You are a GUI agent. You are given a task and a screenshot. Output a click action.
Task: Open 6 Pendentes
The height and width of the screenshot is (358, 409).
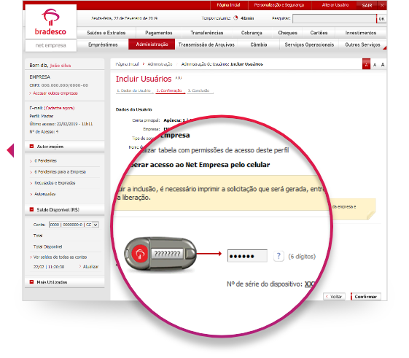(46, 160)
